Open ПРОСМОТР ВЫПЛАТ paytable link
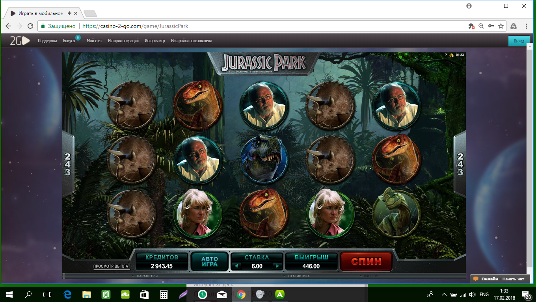Image resolution: width=536 pixels, height=302 pixels. click(112, 266)
